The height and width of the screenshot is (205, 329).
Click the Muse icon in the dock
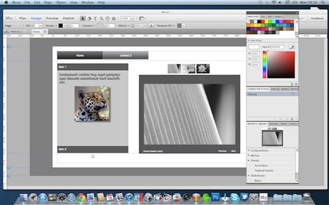point(263,197)
